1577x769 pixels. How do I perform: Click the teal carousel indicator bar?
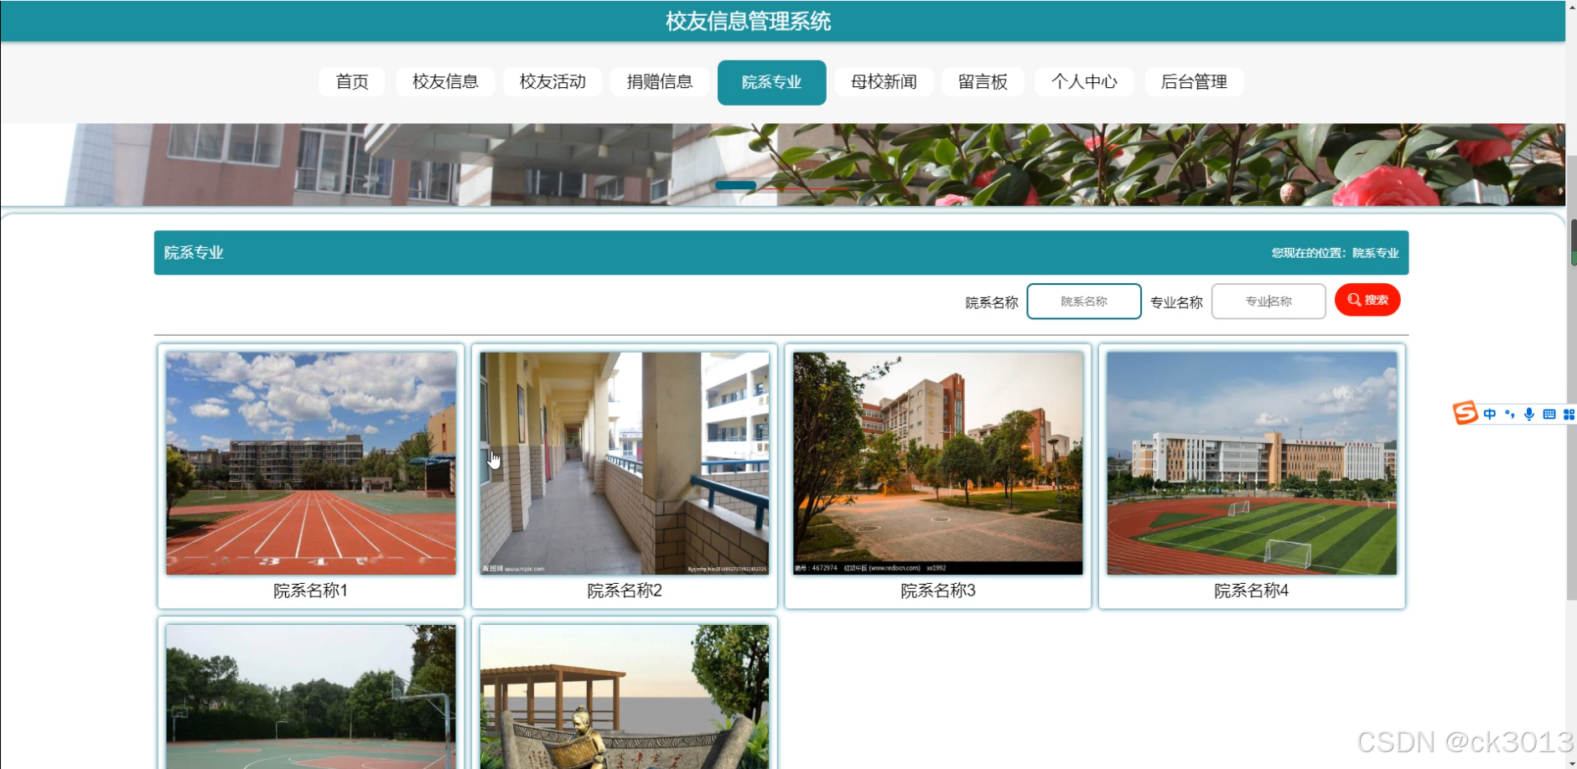click(x=735, y=186)
